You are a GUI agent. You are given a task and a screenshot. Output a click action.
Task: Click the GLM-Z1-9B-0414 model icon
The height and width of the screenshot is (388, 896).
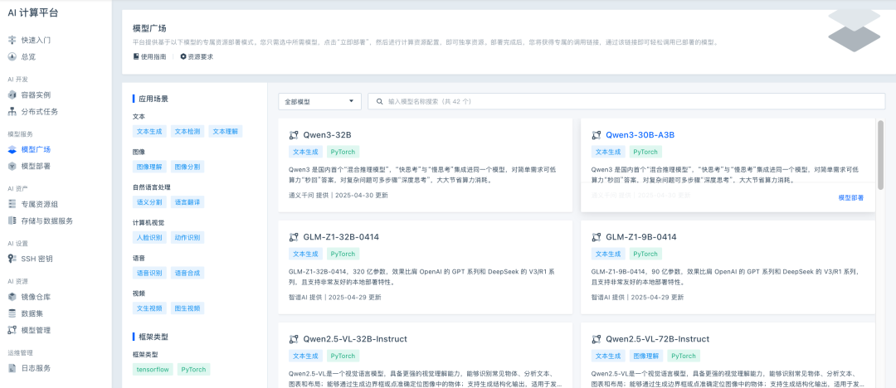[596, 237]
